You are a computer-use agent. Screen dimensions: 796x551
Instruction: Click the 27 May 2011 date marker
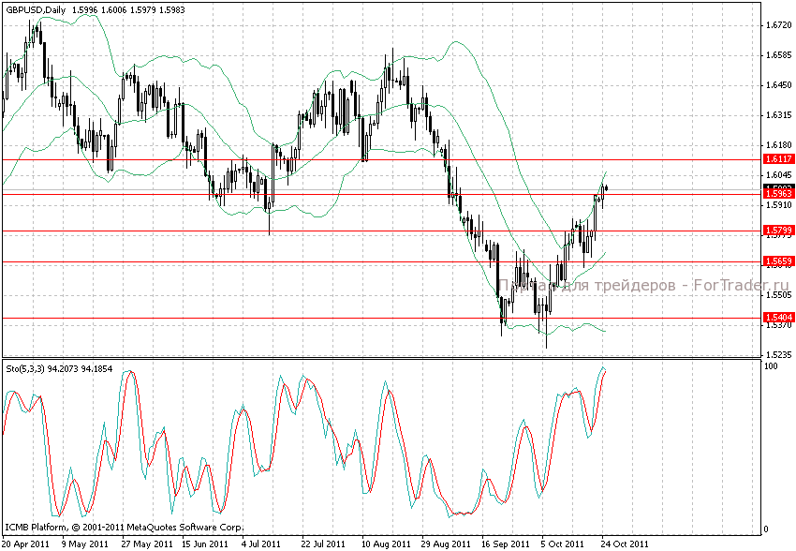146,543
